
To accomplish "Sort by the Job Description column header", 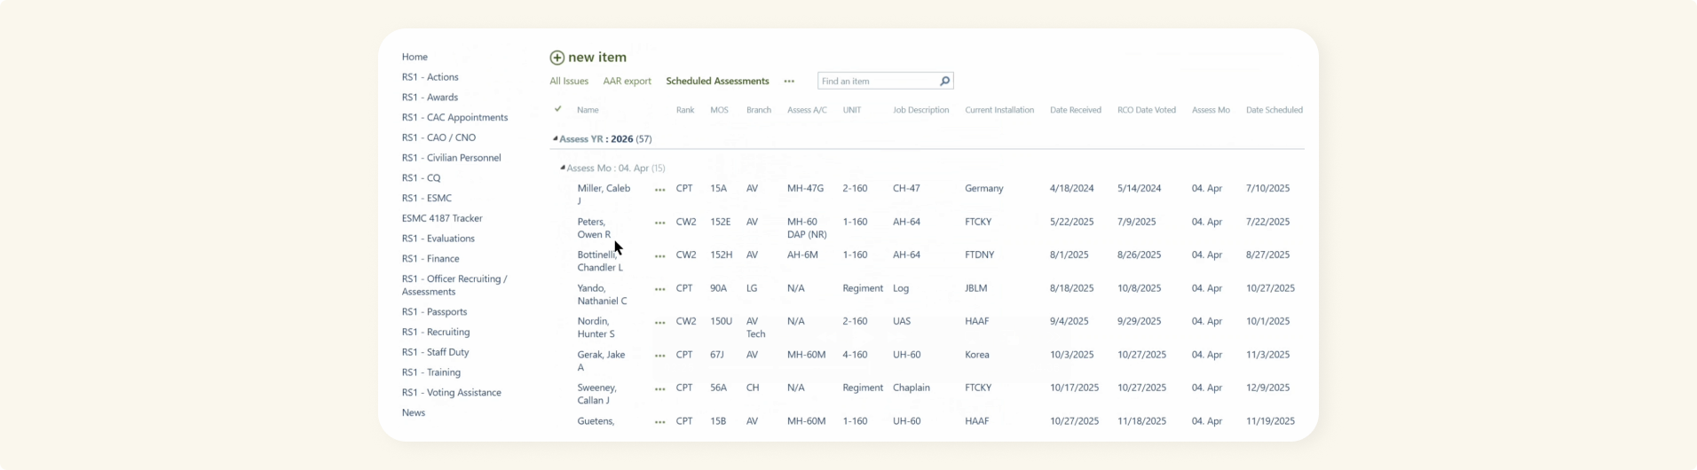I will click(x=920, y=110).
